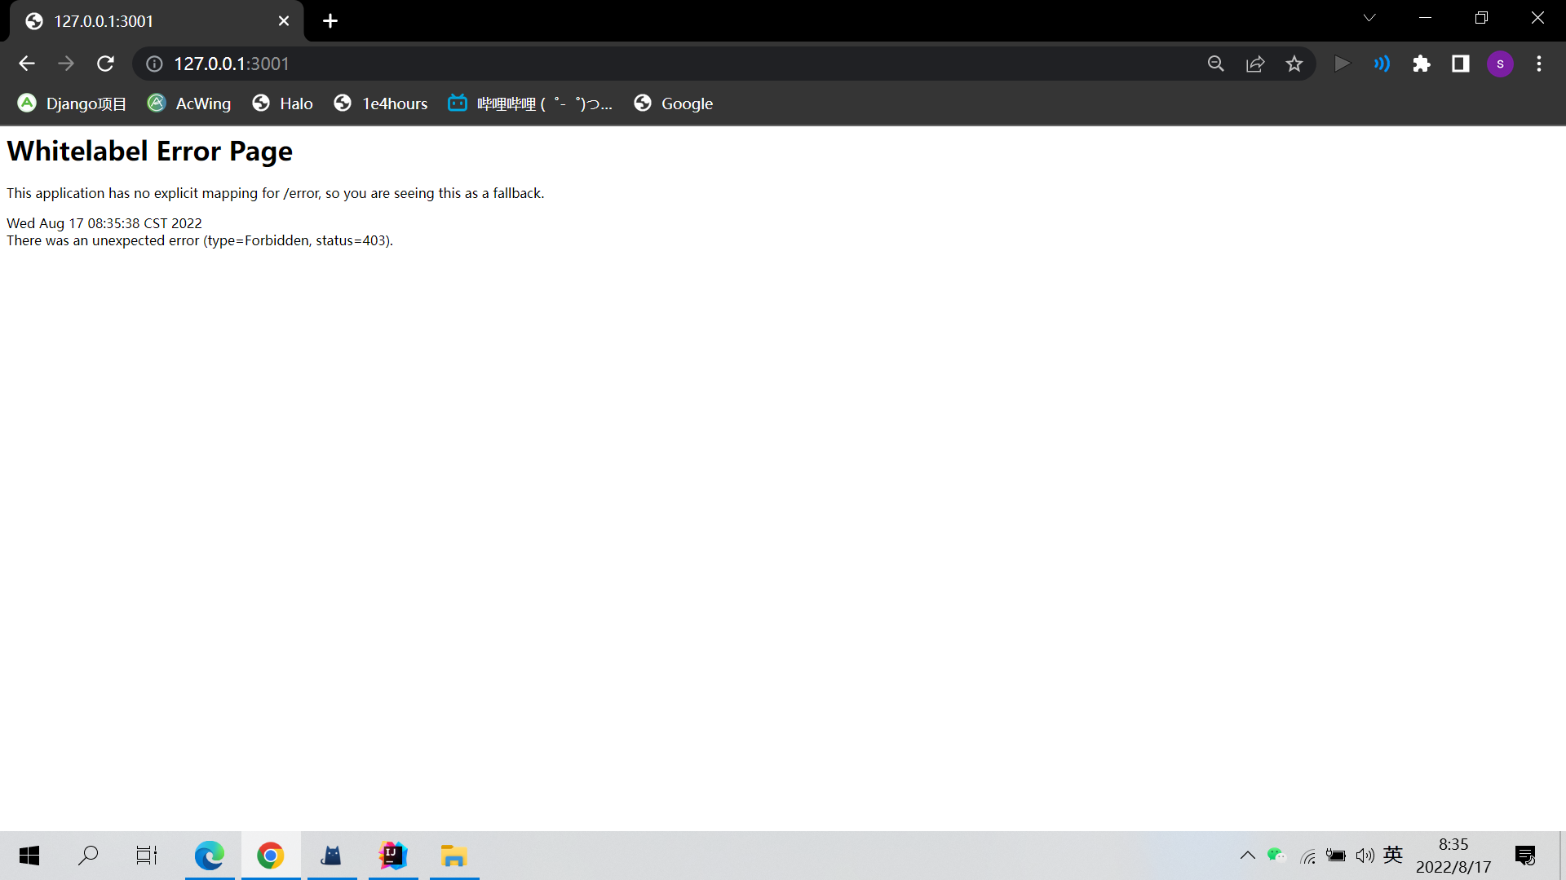Screen dimensions: 1566x880
Task: Open WeChat from the system tray
Action: (1276, 856)
